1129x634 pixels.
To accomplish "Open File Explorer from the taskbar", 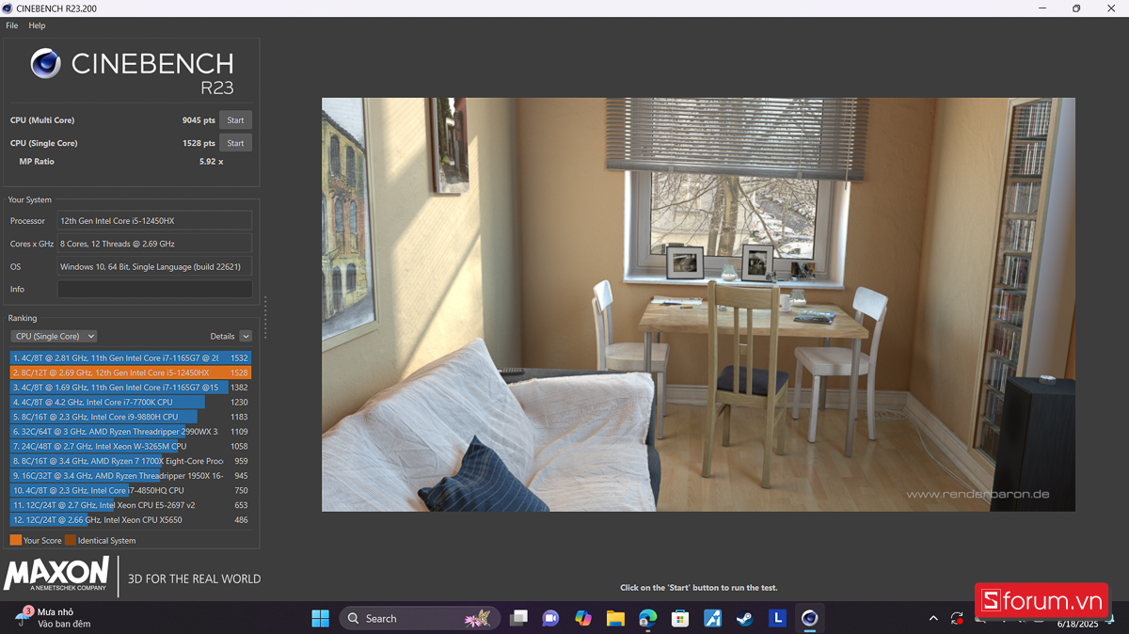I will 615,618.
